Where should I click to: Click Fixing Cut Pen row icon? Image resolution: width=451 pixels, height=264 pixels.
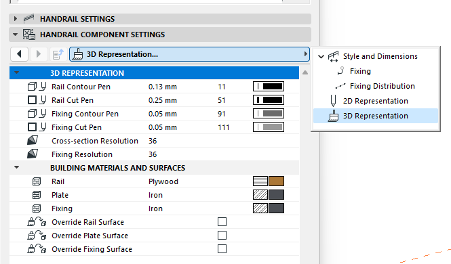[x=37, y=127]
